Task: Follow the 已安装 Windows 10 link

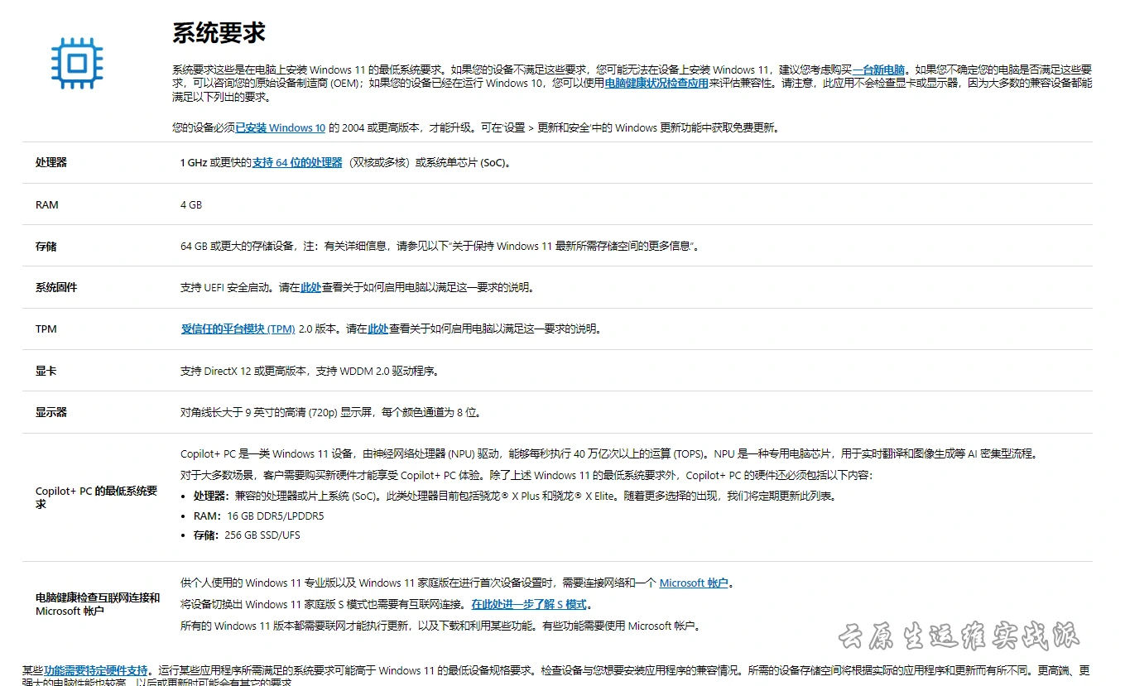Action: tap(281, 127)
